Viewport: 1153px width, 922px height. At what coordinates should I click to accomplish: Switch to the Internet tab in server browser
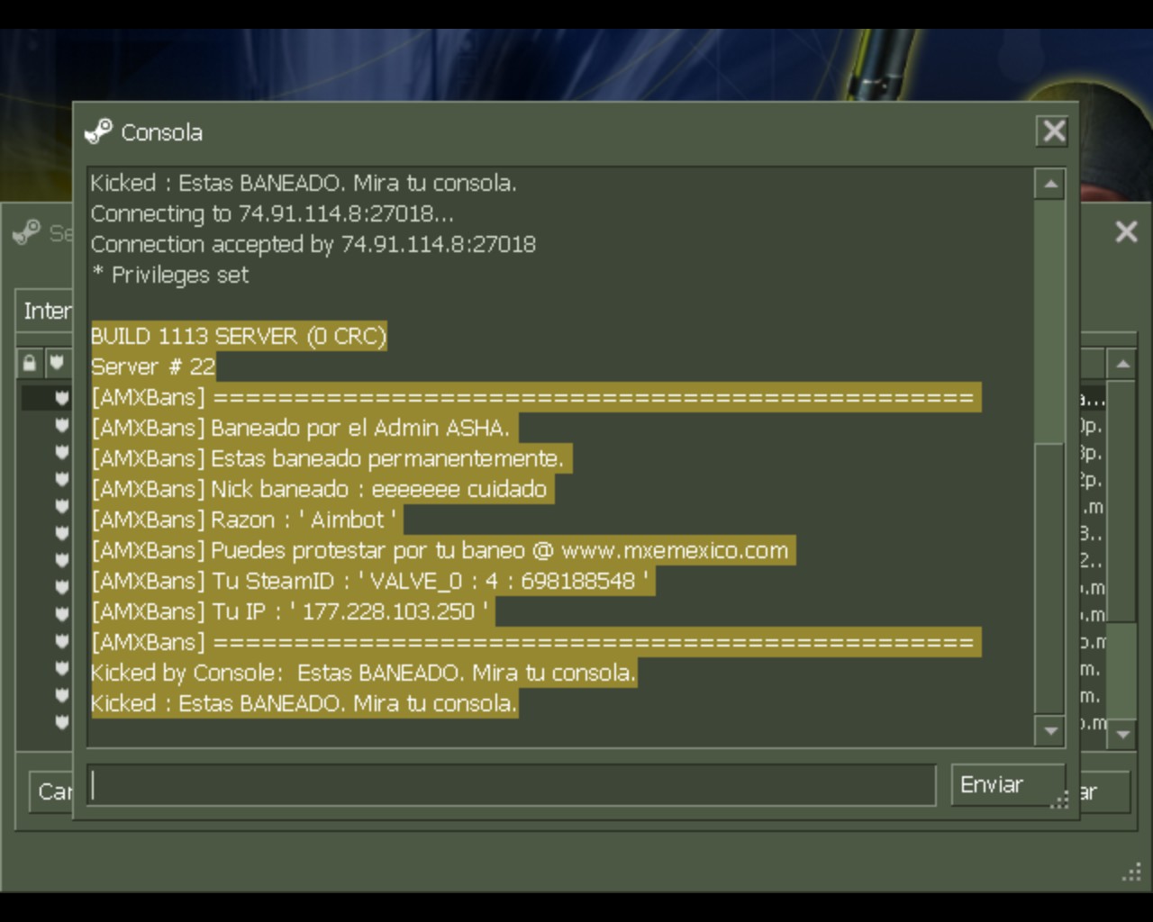pos(47,311)
